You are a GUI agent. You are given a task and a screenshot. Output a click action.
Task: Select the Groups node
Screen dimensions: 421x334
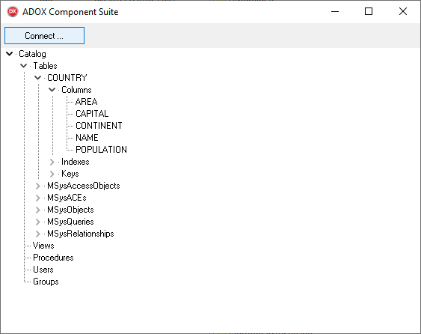(x=46, y=282)
